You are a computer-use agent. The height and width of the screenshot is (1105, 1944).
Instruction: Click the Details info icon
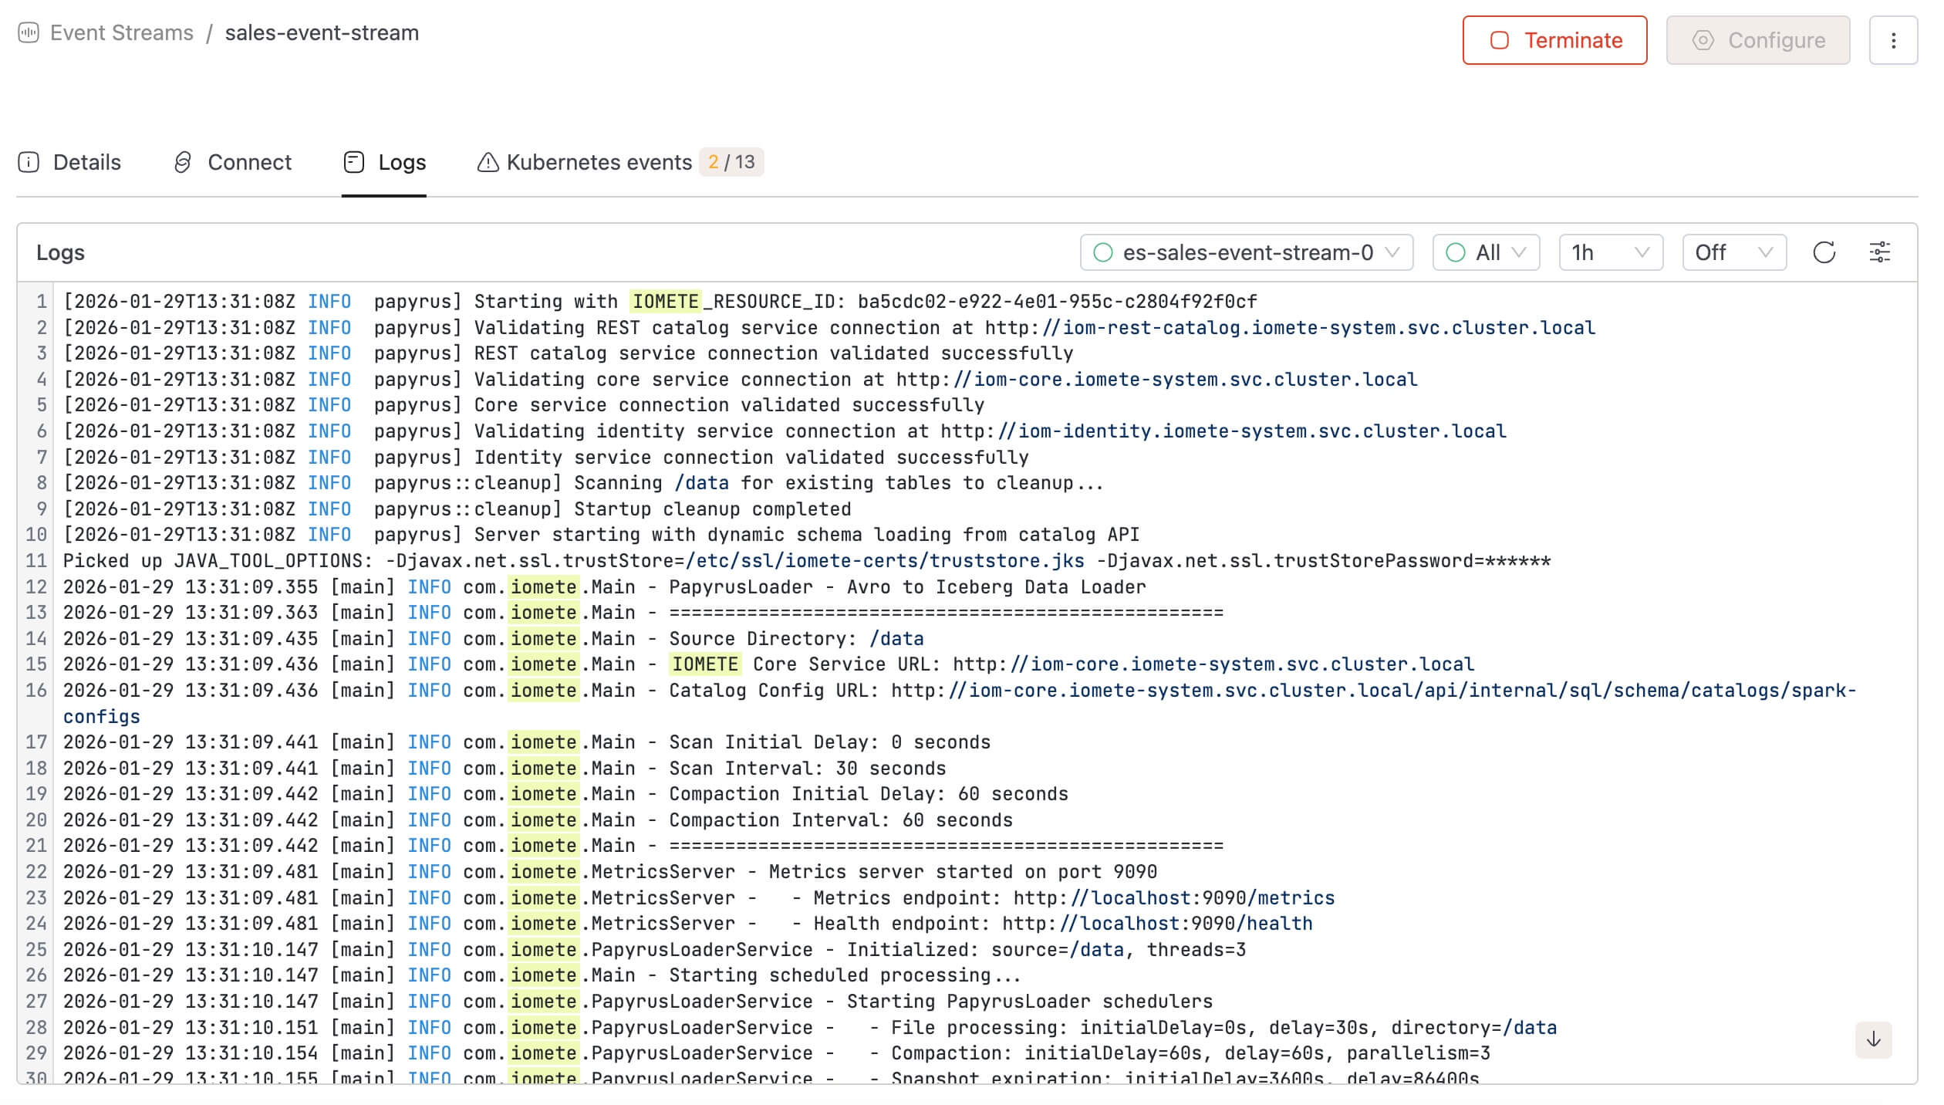[29, 162]
